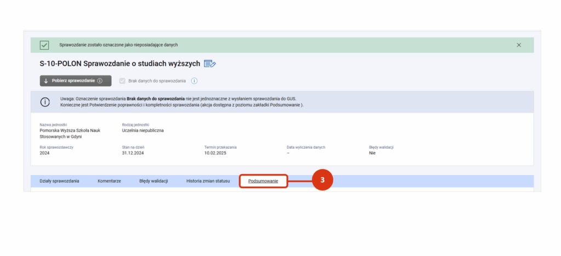Click the info icon inside Pobierz sprawozdanie button
Image resolution: width=561 pixels, height=256 pixels.
pyautogui.click(x=100, y=81)
